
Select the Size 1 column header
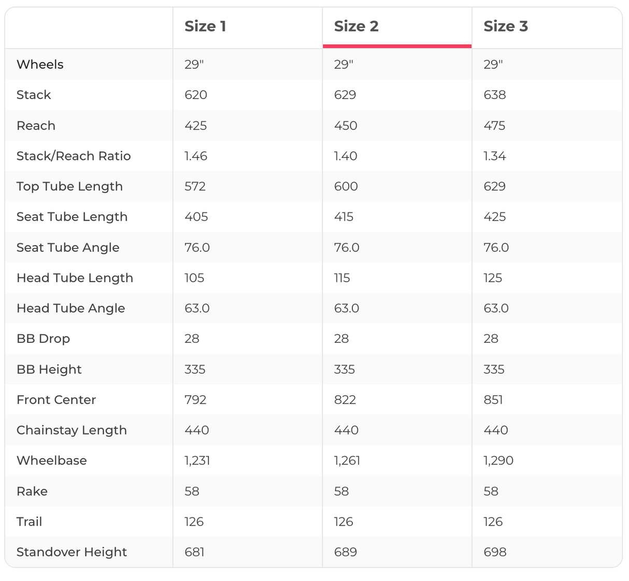pyautogui.click(x=205, y=26)
